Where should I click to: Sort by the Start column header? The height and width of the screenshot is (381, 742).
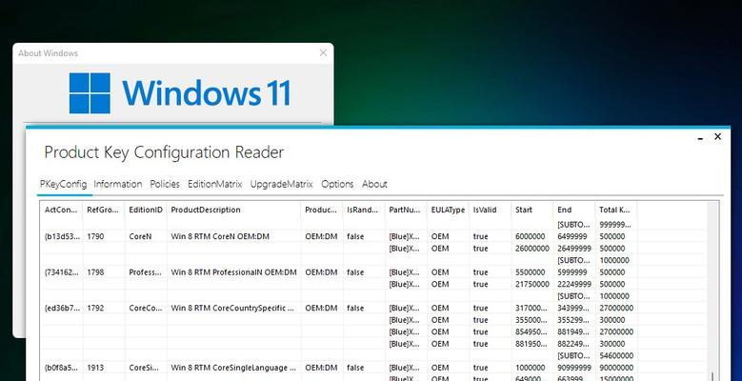(x=532, y=210)
